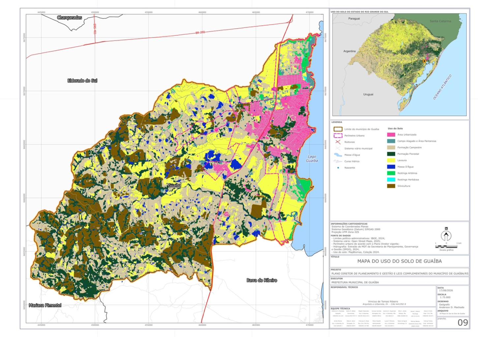Screen dimensions: 478x337
Task: Click the Lago Guaíba water label
Action: [312, 158]
